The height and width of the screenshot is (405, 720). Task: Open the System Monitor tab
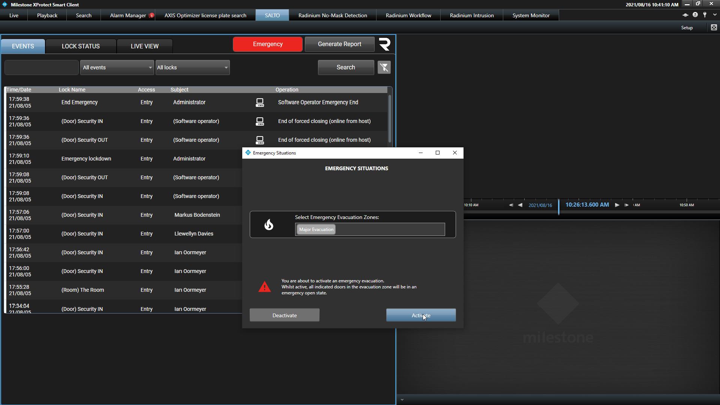[x=531, y=15]
